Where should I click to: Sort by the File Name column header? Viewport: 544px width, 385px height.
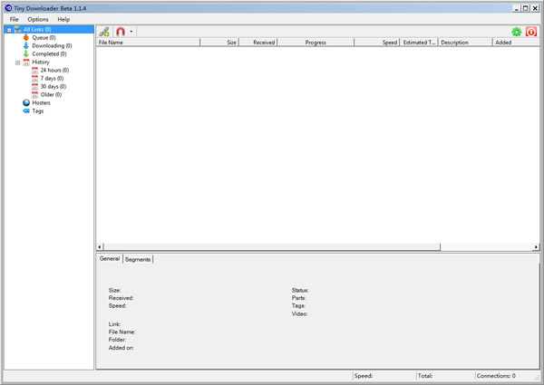[148, 43]
